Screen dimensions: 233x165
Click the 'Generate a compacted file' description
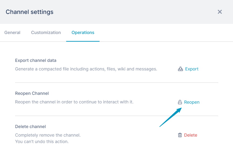click(x=86, y=69)
